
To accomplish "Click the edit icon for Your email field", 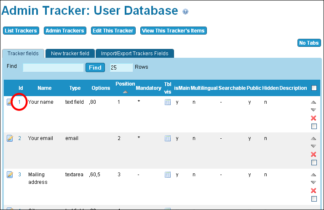I will (10, 138).
